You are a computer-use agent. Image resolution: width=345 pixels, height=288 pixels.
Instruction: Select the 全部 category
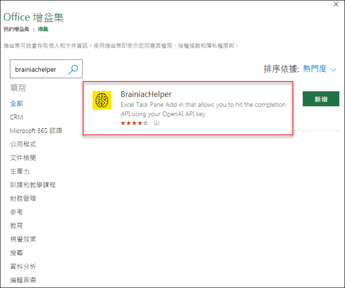coord(16,103)
